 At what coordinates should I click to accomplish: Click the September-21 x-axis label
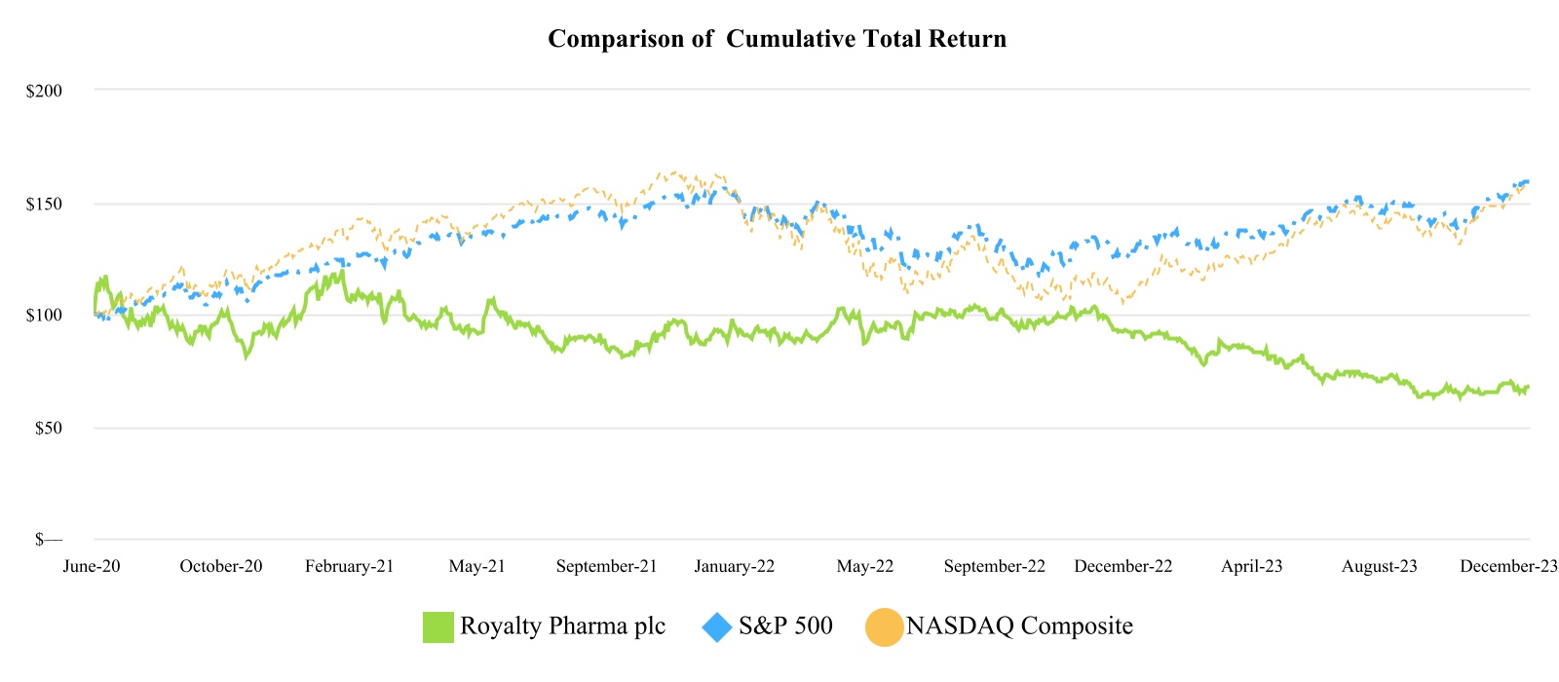tap(606, 566)
